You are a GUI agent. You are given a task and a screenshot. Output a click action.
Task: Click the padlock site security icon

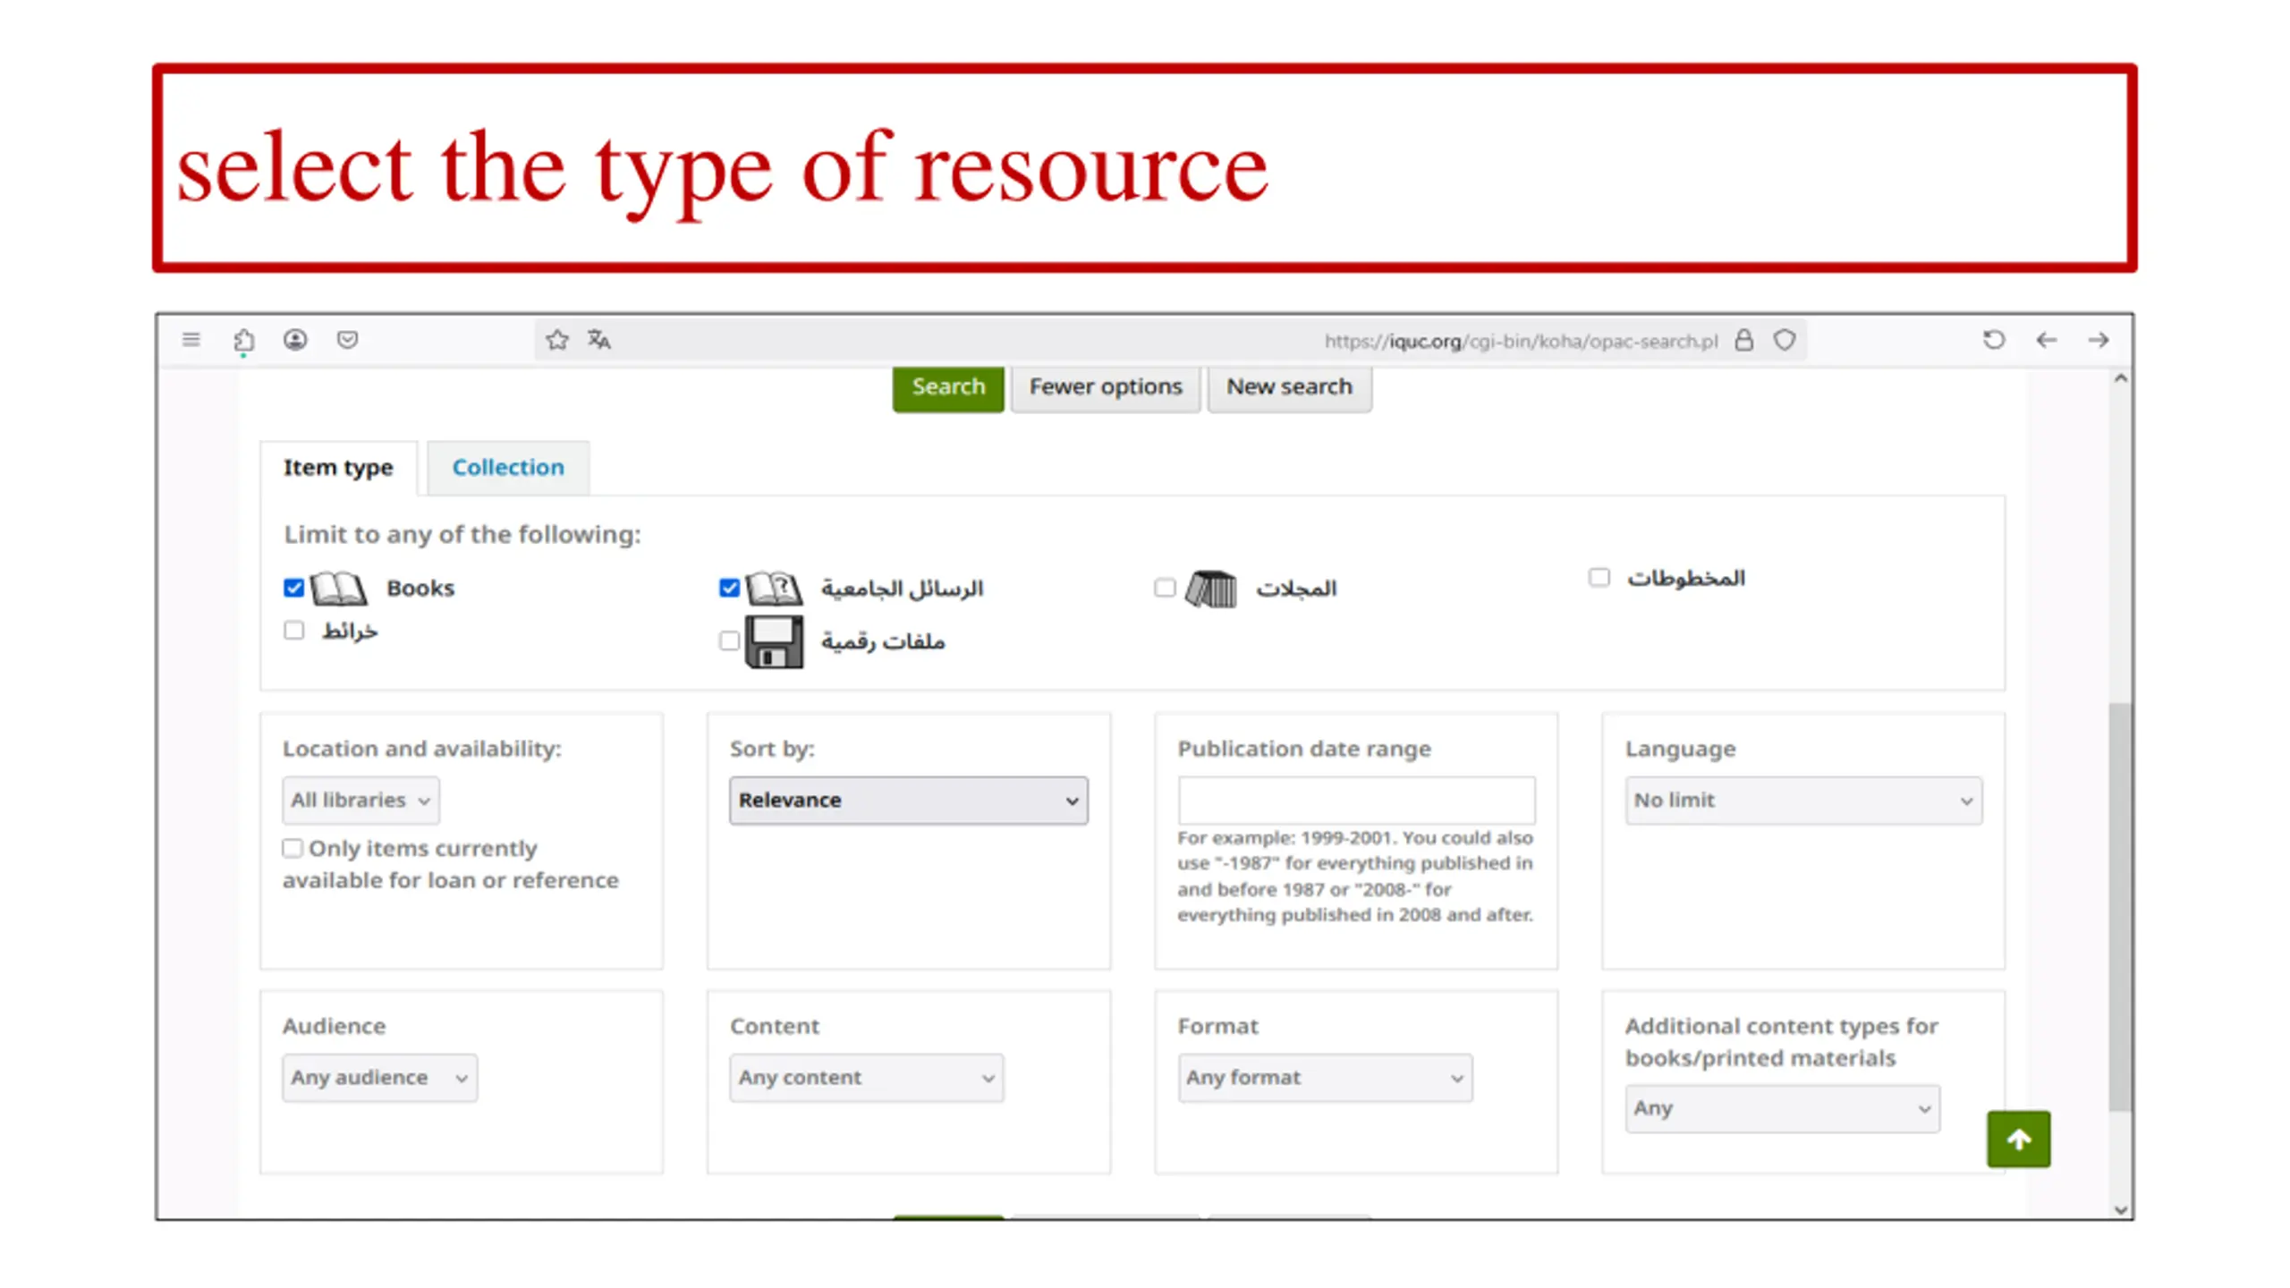click(x=1743, y=340)
